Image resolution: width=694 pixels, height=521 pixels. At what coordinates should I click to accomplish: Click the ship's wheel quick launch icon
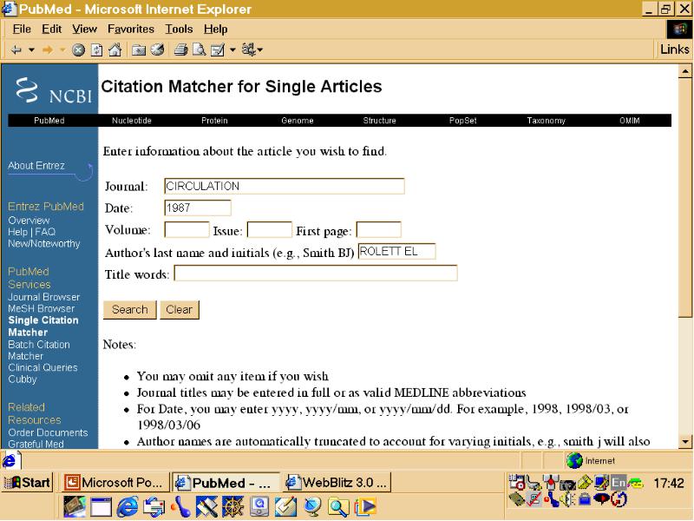232,507
